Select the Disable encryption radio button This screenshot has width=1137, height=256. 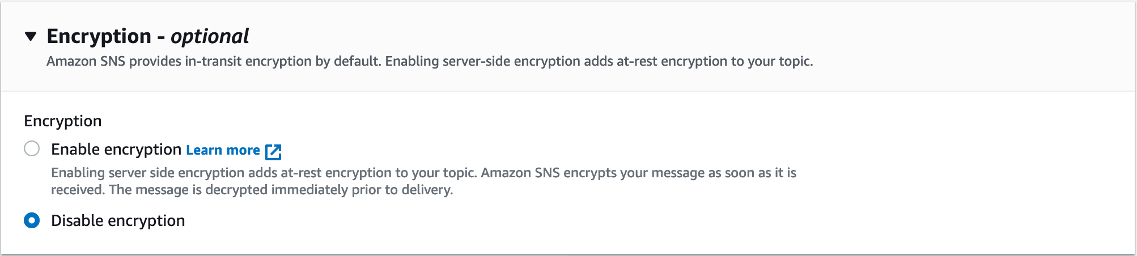[x=32, y=220]
